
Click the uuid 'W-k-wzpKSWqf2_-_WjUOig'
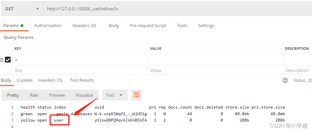(121, 114)
